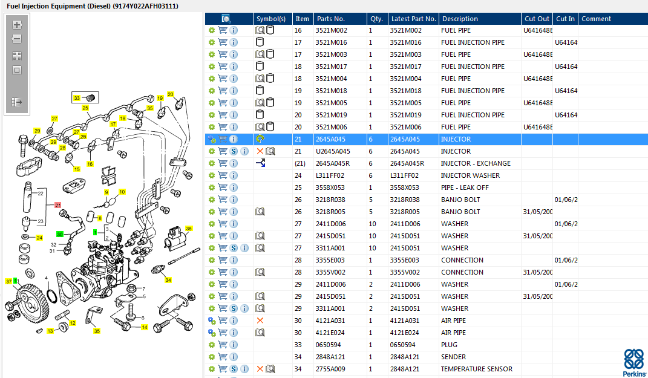The height and width of the screenshot is (378, 648).
Task: Select callout 20 on the diagram
Action: pos(170,94)
